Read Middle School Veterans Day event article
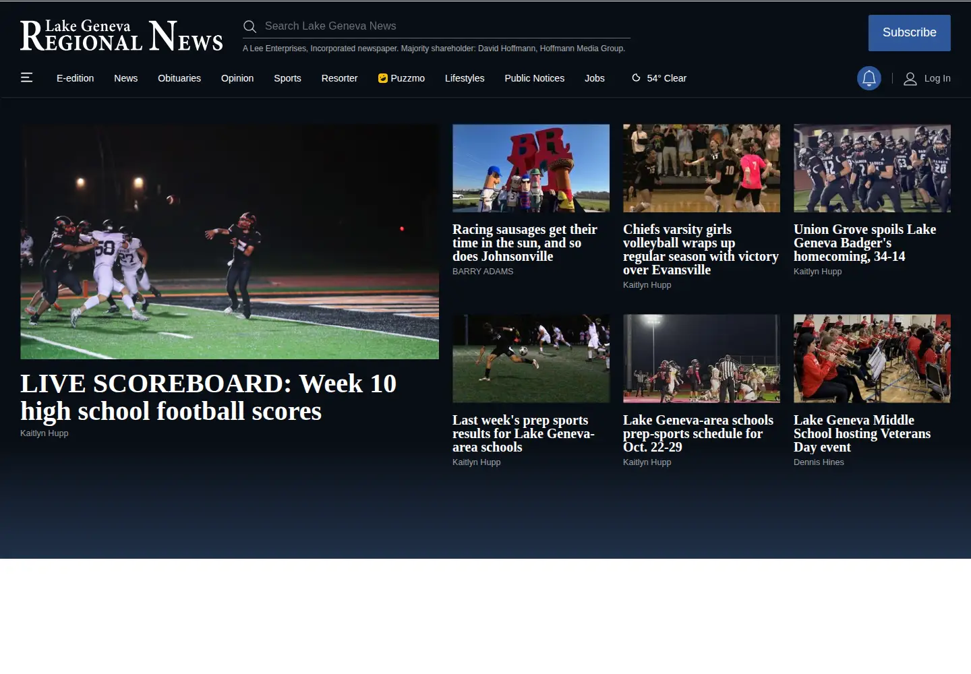This screenshot has height=674, width=971. (862, 433)
